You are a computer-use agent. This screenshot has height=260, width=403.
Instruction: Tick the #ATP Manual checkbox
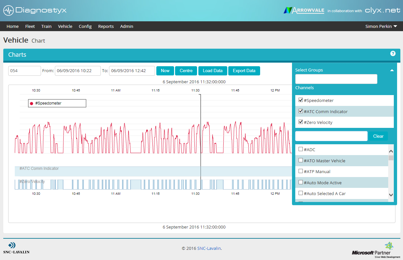tap(301, 171)
